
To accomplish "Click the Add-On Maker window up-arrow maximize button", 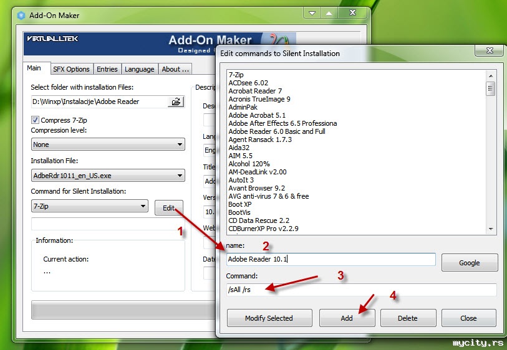I will [329, 13].
